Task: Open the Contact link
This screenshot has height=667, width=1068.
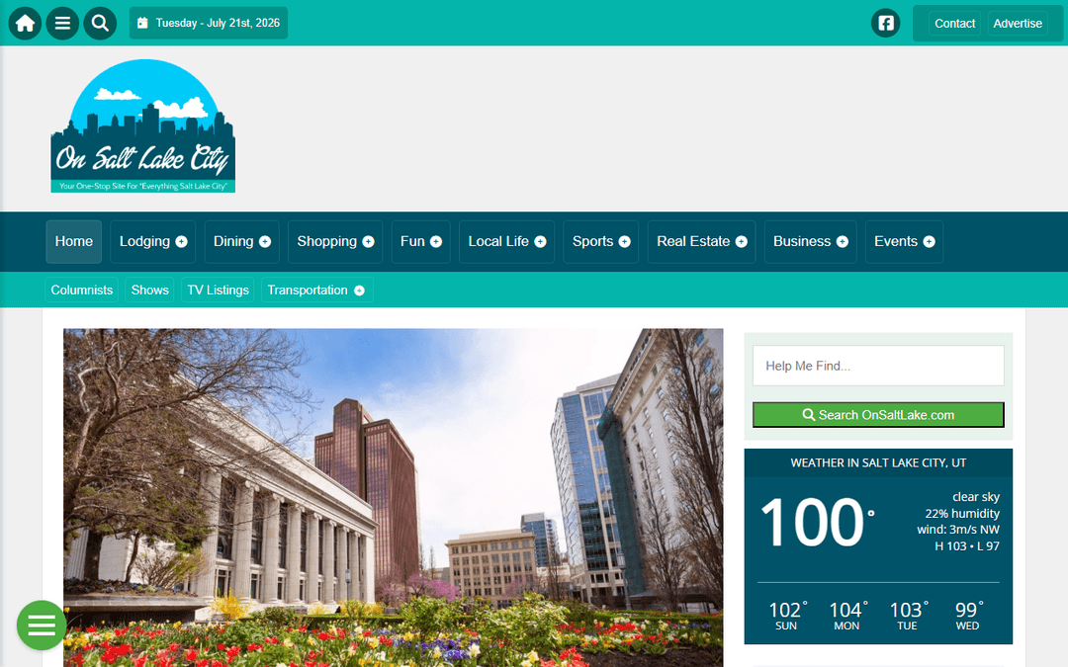Action: (x=954, y=23)
